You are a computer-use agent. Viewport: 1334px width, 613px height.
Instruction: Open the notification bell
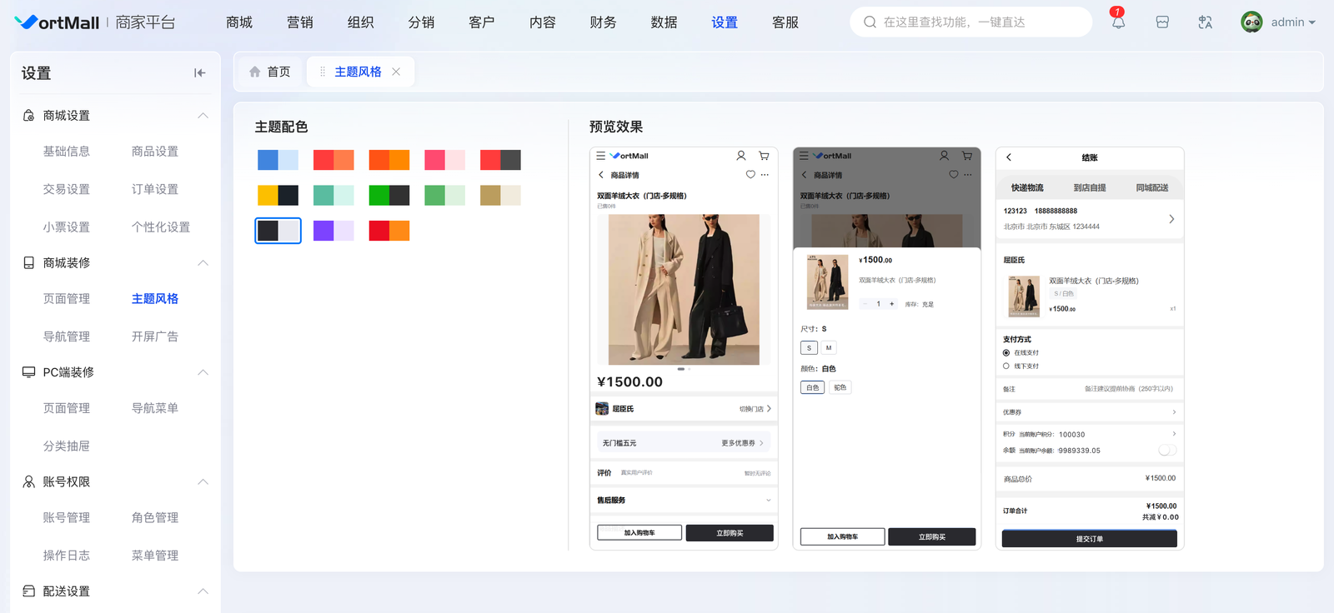[x=1118, y=22]
